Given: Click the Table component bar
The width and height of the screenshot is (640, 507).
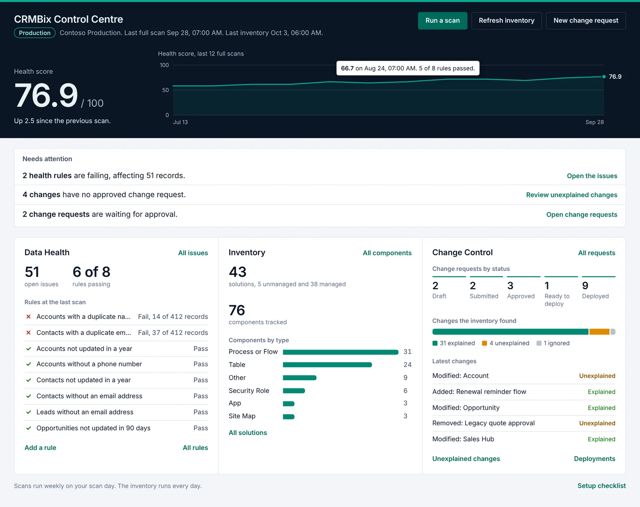Looking at the screenshot, I should coord(327,365).
